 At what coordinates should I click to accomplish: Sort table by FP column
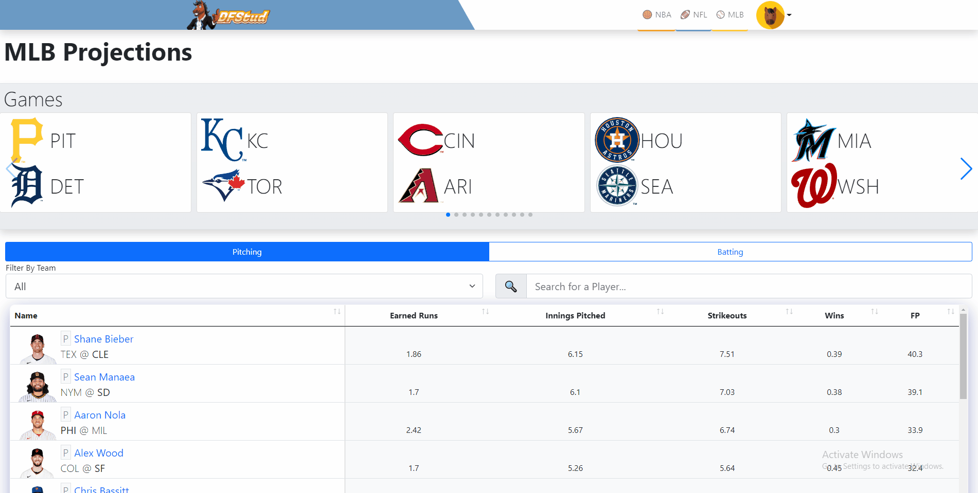coord(915,315)
